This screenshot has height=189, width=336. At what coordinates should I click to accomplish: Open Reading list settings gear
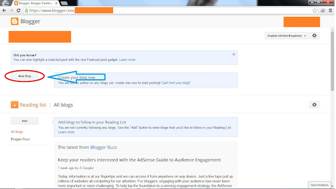click(314, 104)
